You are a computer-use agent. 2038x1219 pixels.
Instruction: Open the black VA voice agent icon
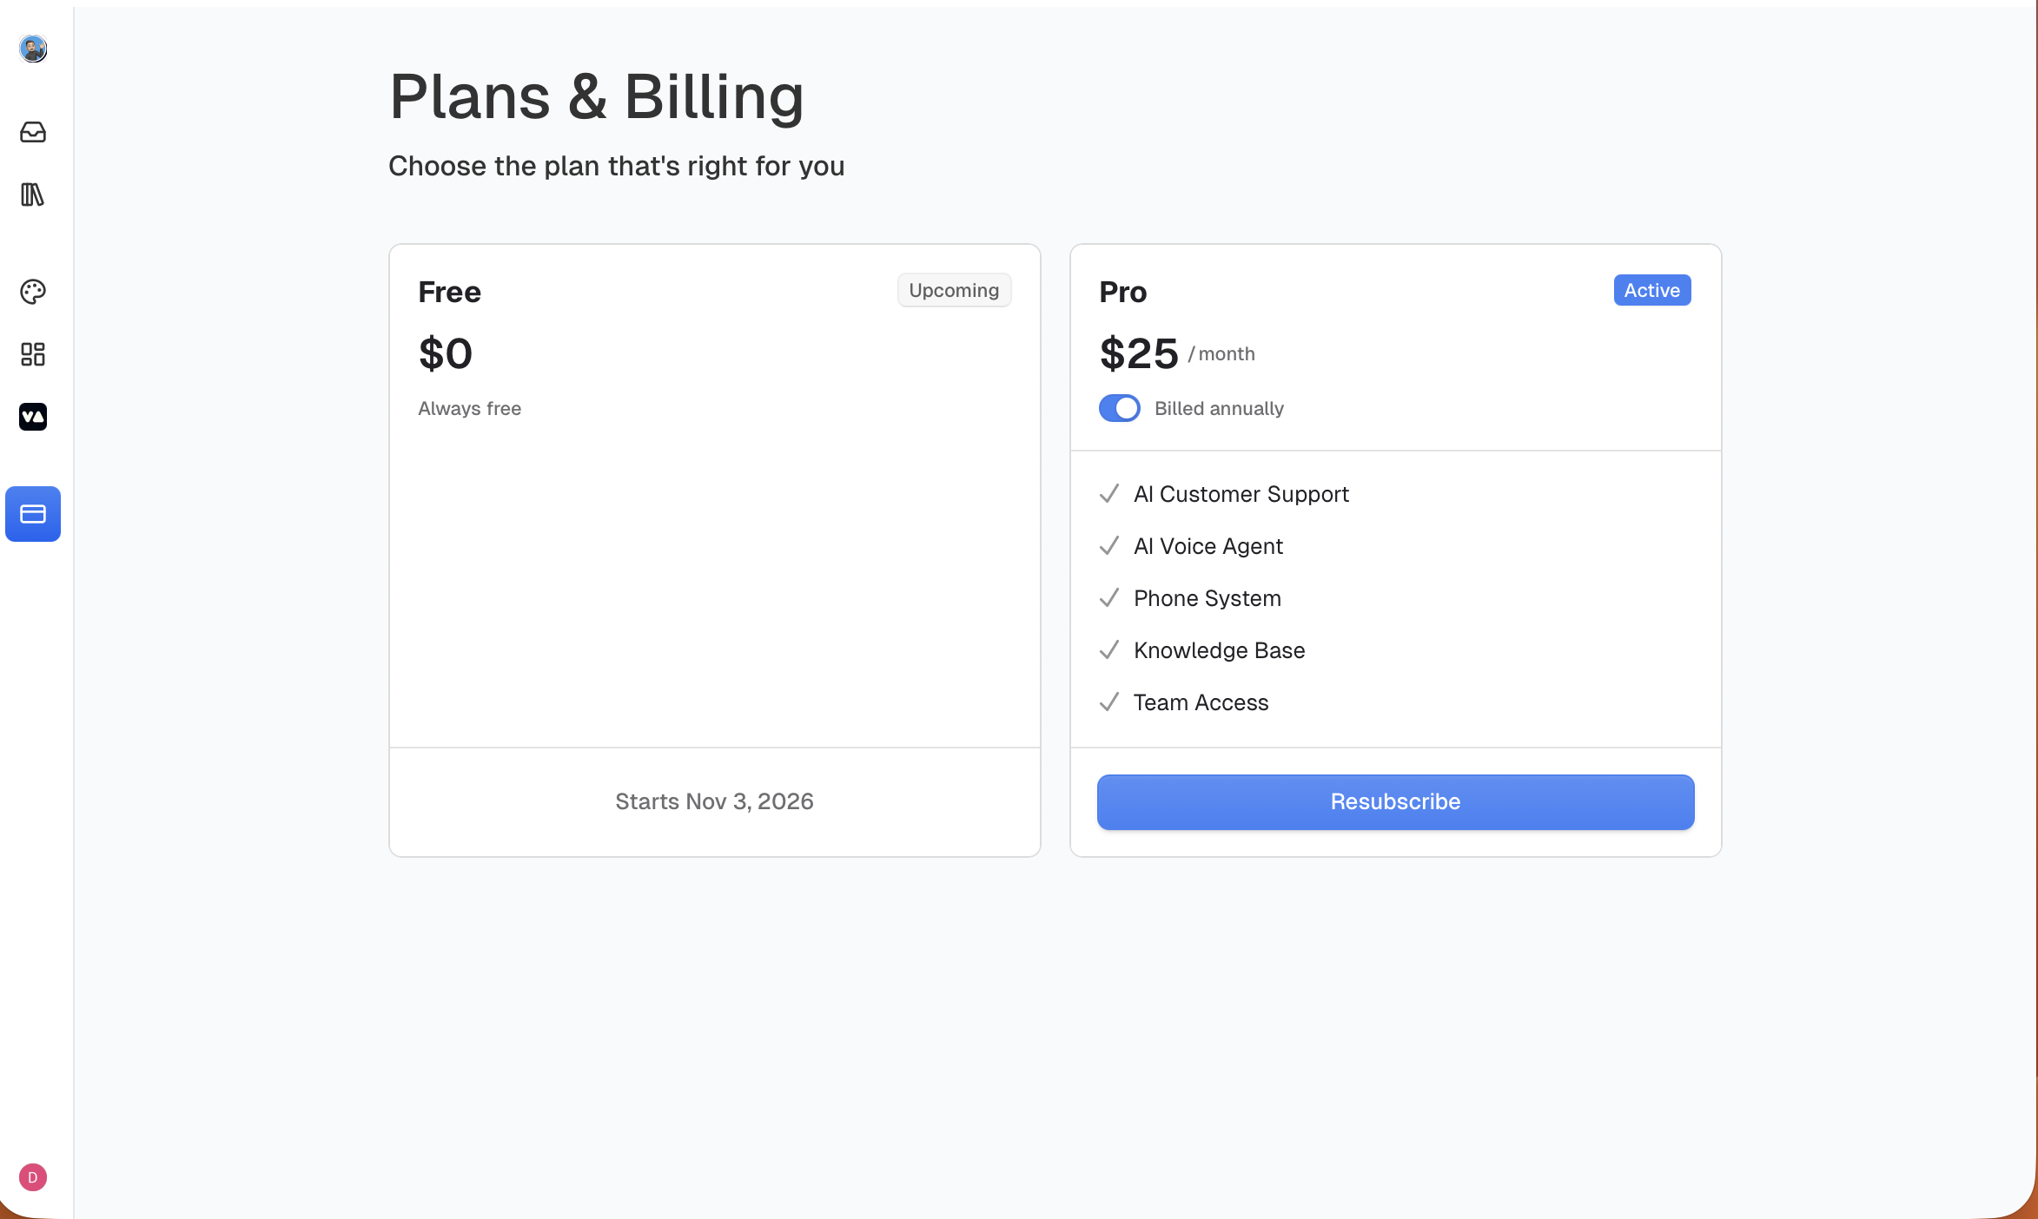[33, 417]
